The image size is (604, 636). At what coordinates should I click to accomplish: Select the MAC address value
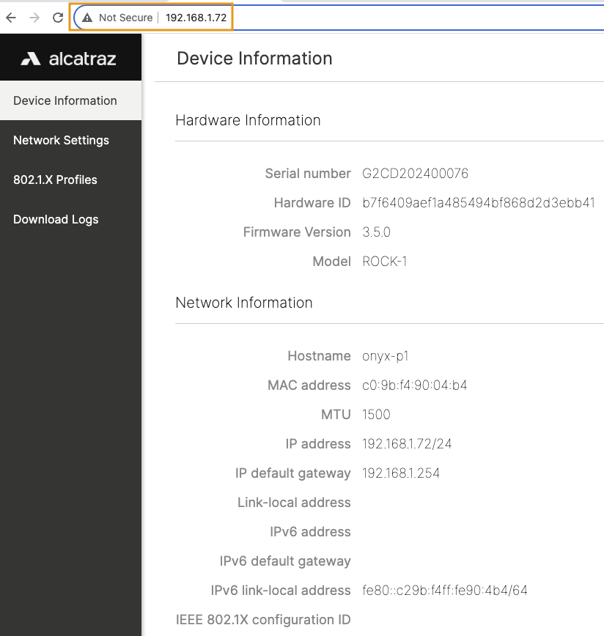coord(415,385)
